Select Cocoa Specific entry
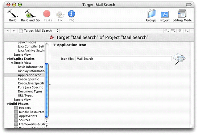 tap(28, 79)
